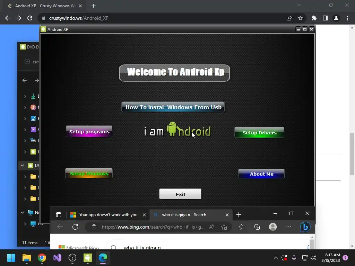The image size is (355, 266).
Task: Click the Exit button
Action: (x=180, y=194)
